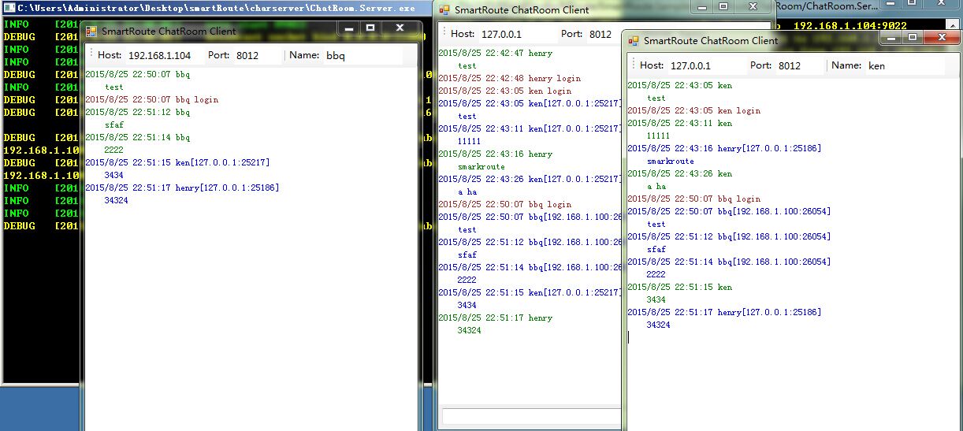Click "sfaf" message in bbq window
Image resolution: width=963 pixels, height=431 pixels.
pyautogui.click(x=113, y=125)
